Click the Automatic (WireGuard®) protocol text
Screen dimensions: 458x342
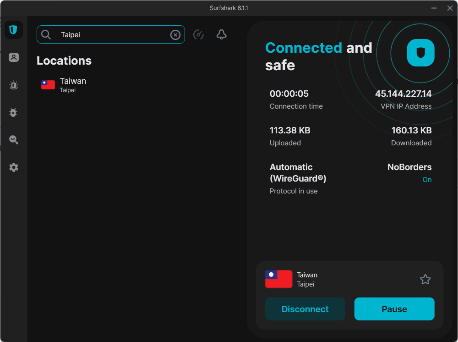click(x=298, y=173)
